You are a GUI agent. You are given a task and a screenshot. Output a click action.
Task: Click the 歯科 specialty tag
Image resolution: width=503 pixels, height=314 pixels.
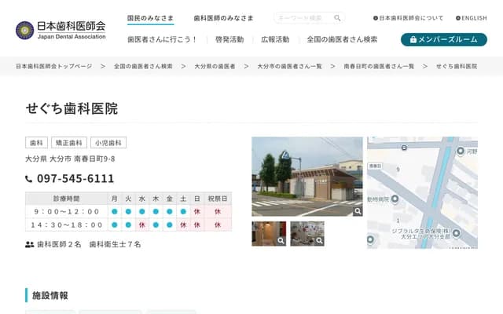tap(37, 143)
